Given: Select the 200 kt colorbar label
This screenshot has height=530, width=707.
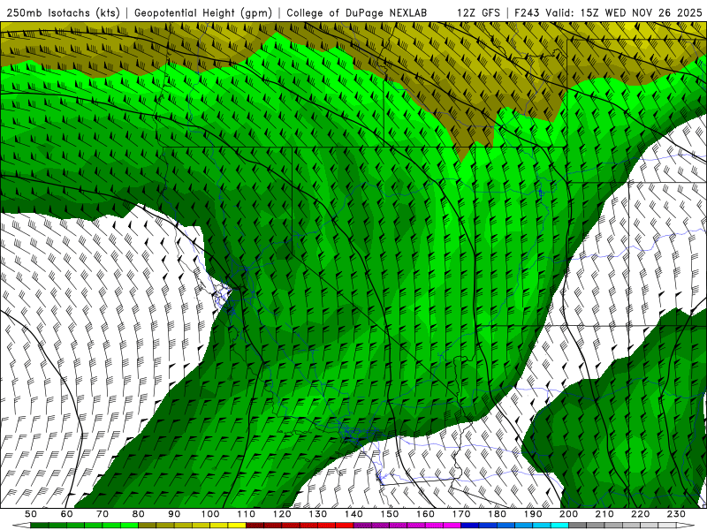Looking at the screenshot, I should [568, 514].
